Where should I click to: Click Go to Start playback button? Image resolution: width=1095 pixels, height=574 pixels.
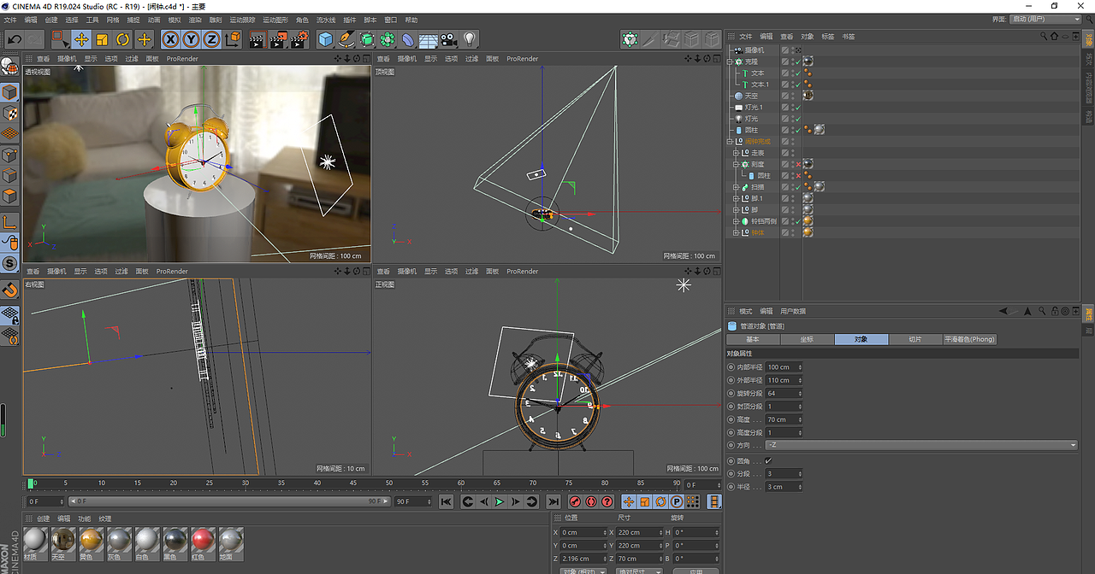[446, 501]
